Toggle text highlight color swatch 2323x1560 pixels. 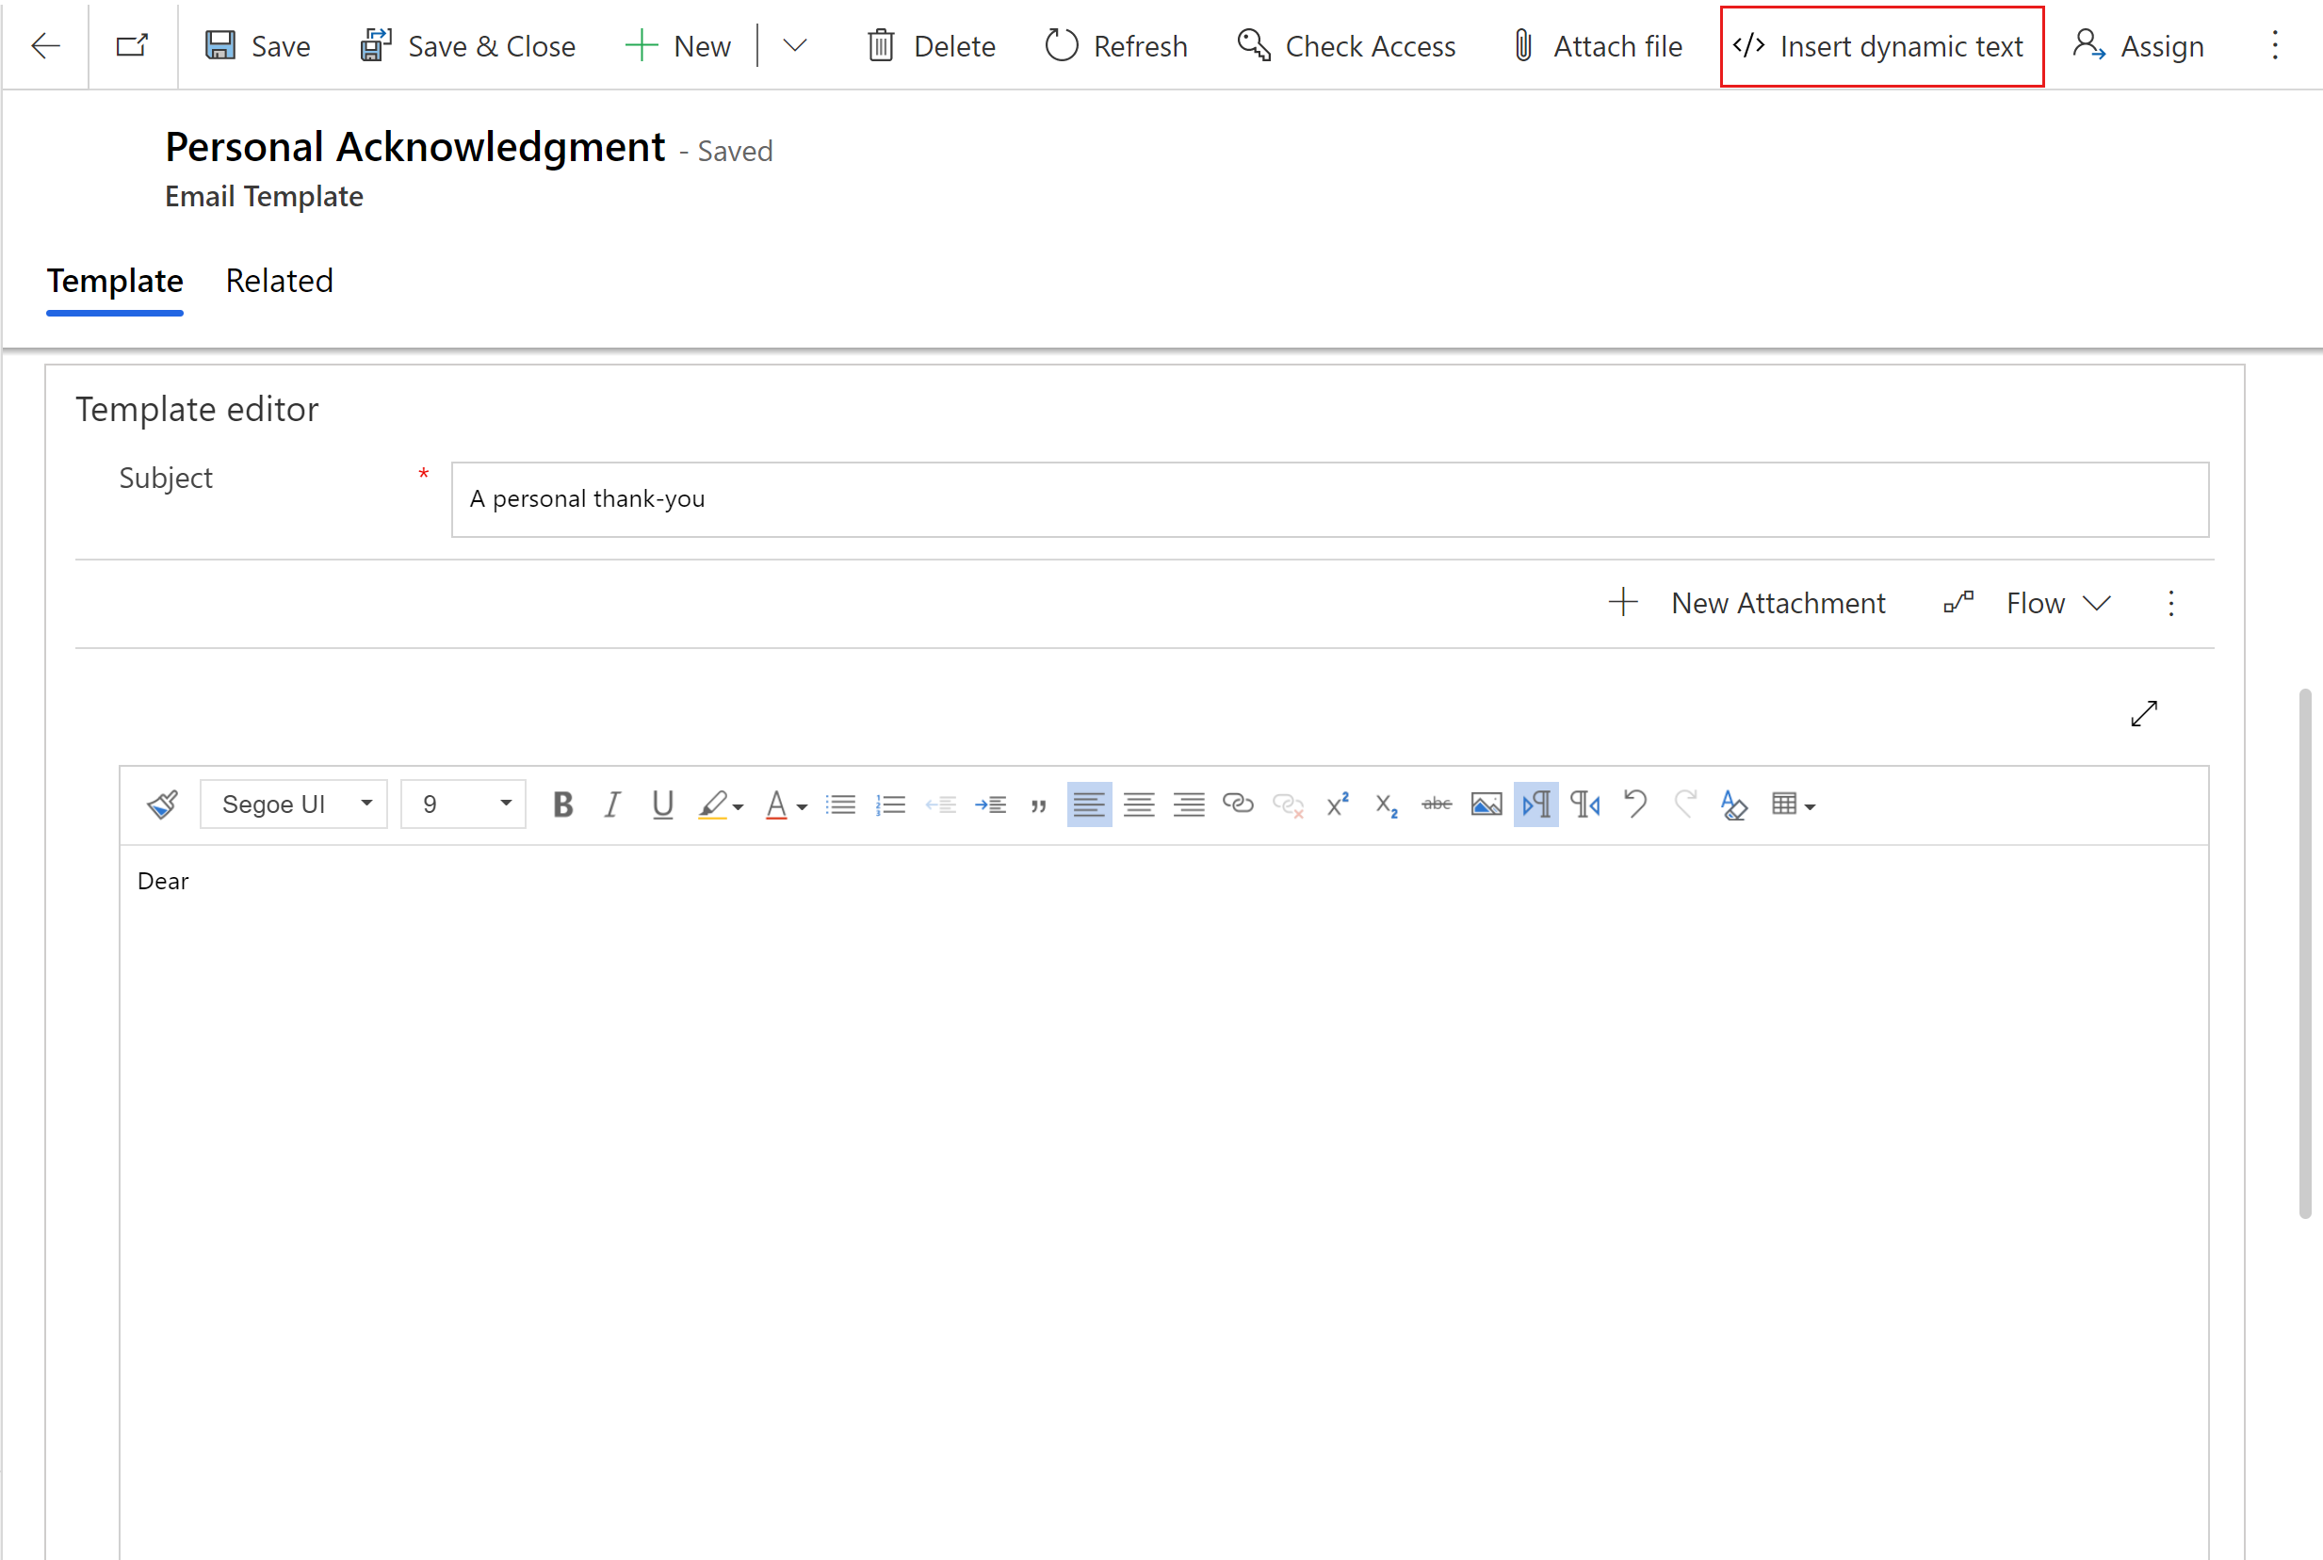pyautogui.click(x=713, y=803)
